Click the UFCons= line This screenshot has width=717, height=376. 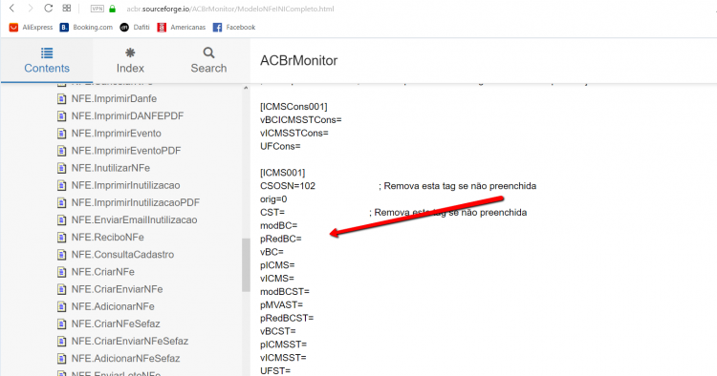pyautogui.click(x=280, y=146)
